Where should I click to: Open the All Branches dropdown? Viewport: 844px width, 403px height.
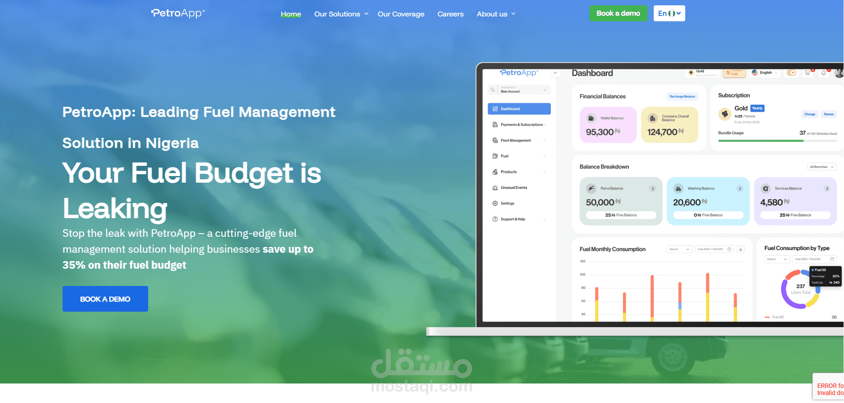pyautogui.click(x=822, y=167)
